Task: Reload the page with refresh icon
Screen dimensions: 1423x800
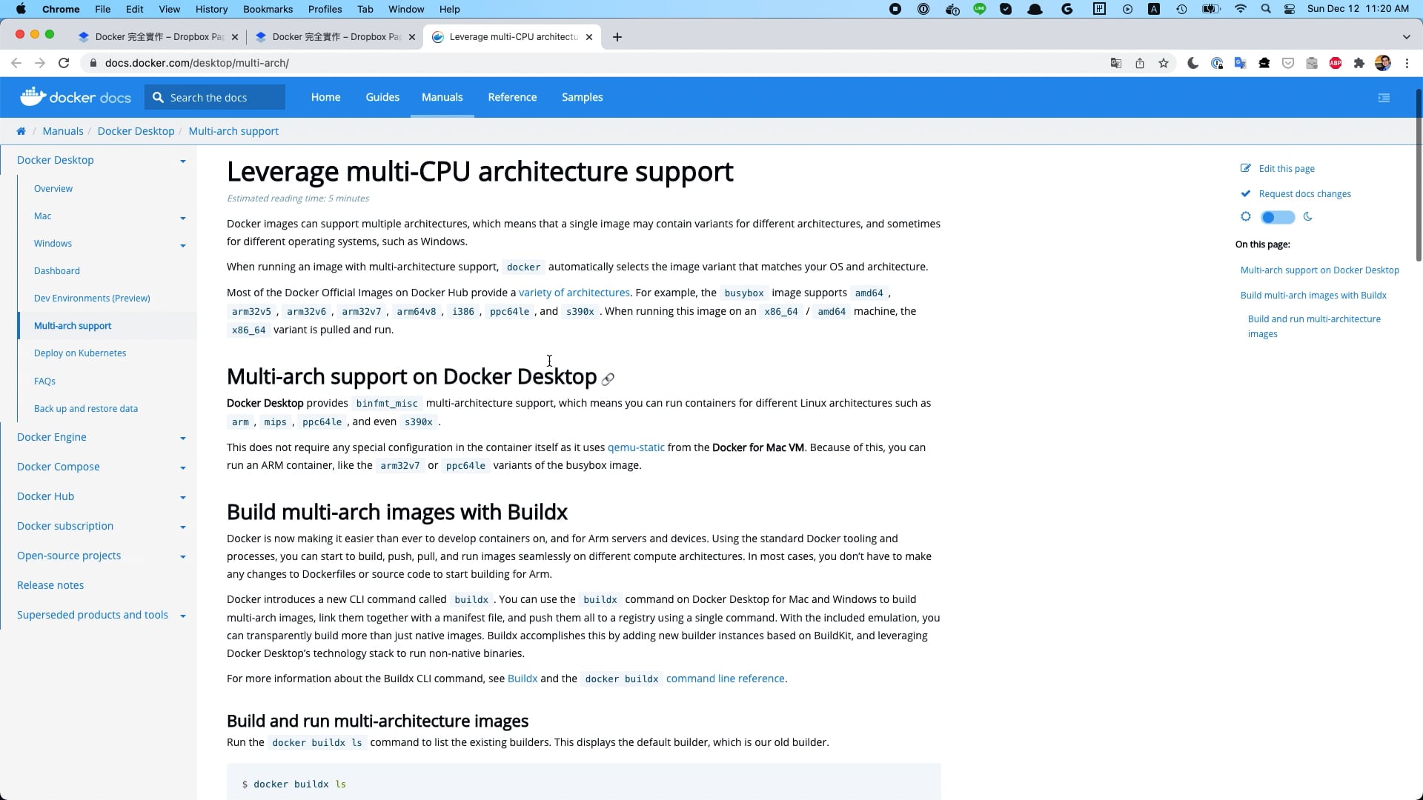Action: pos(64,63)
